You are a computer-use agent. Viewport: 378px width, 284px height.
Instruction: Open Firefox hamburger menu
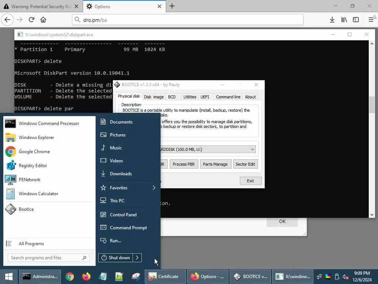coord(371,20)
